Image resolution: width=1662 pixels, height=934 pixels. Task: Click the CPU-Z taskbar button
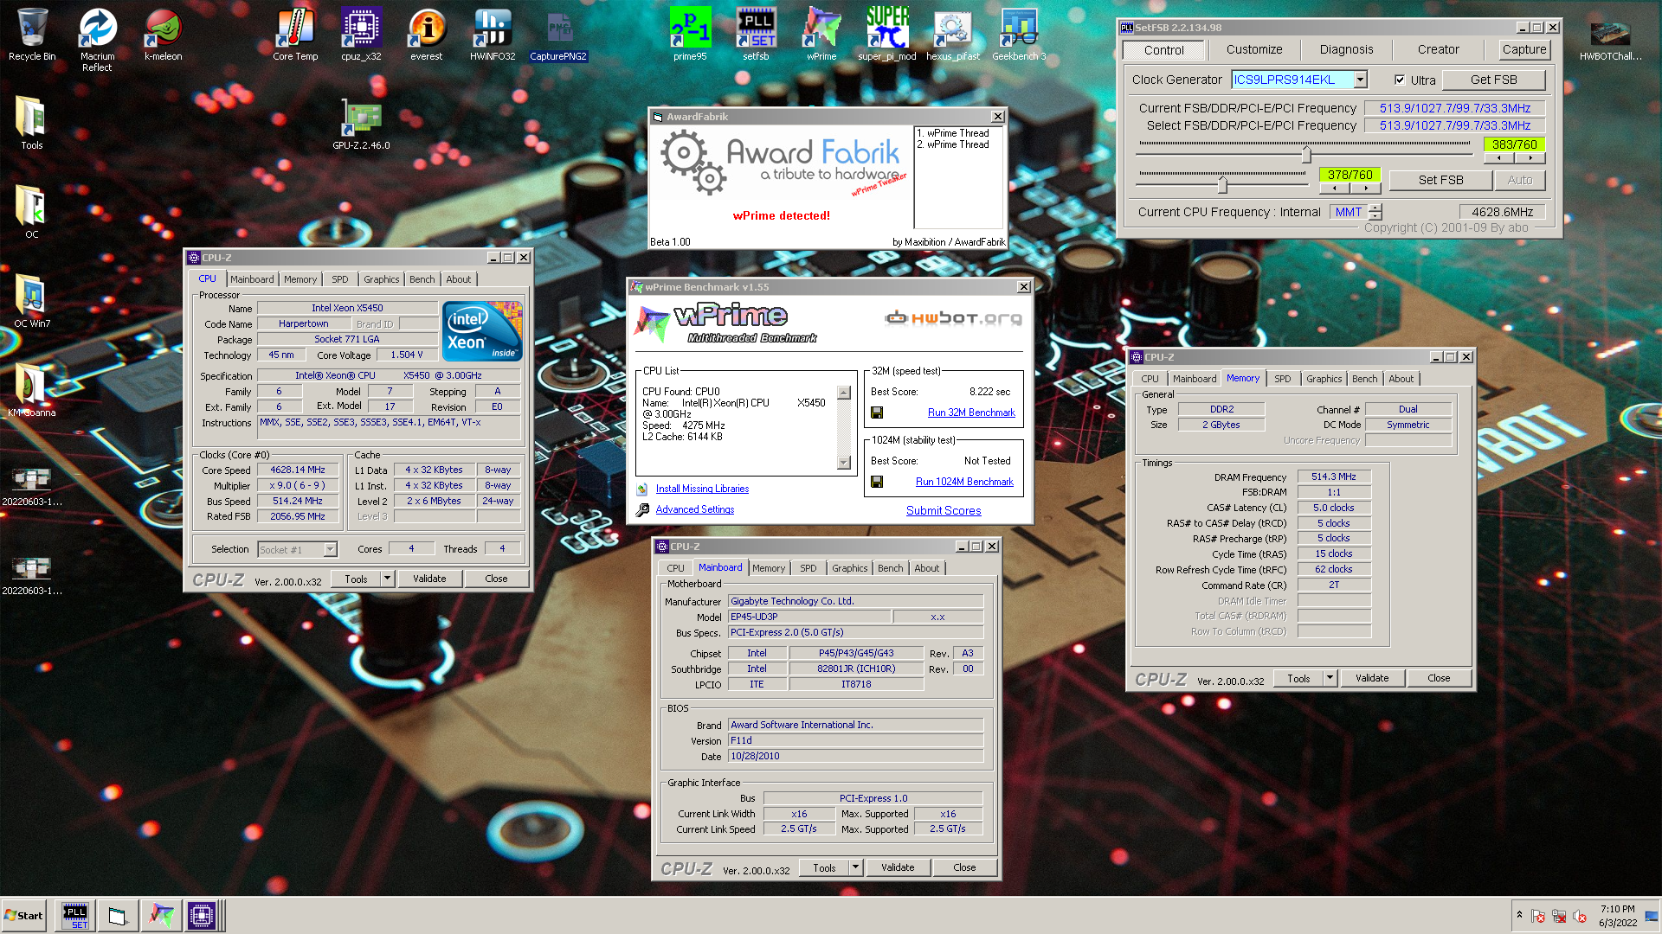point(202,915)
